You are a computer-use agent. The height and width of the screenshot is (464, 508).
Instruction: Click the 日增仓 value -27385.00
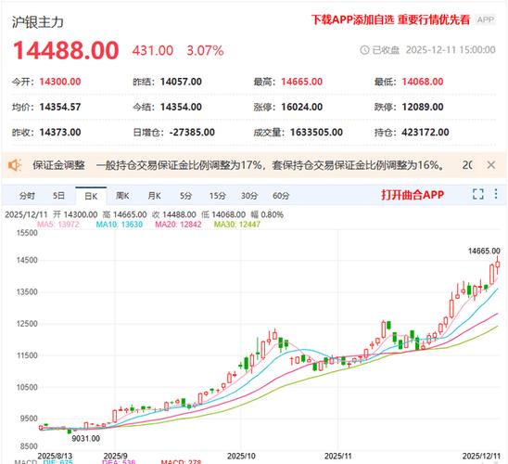pyautogui.click(x=192, y=133)
